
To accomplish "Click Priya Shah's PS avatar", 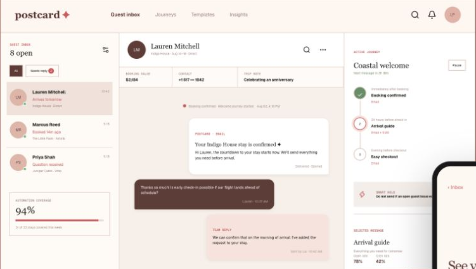I will click(x=18, y=162).
